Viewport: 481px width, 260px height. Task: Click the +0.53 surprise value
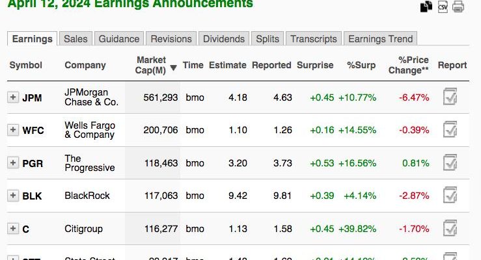(x=322, y=163)
